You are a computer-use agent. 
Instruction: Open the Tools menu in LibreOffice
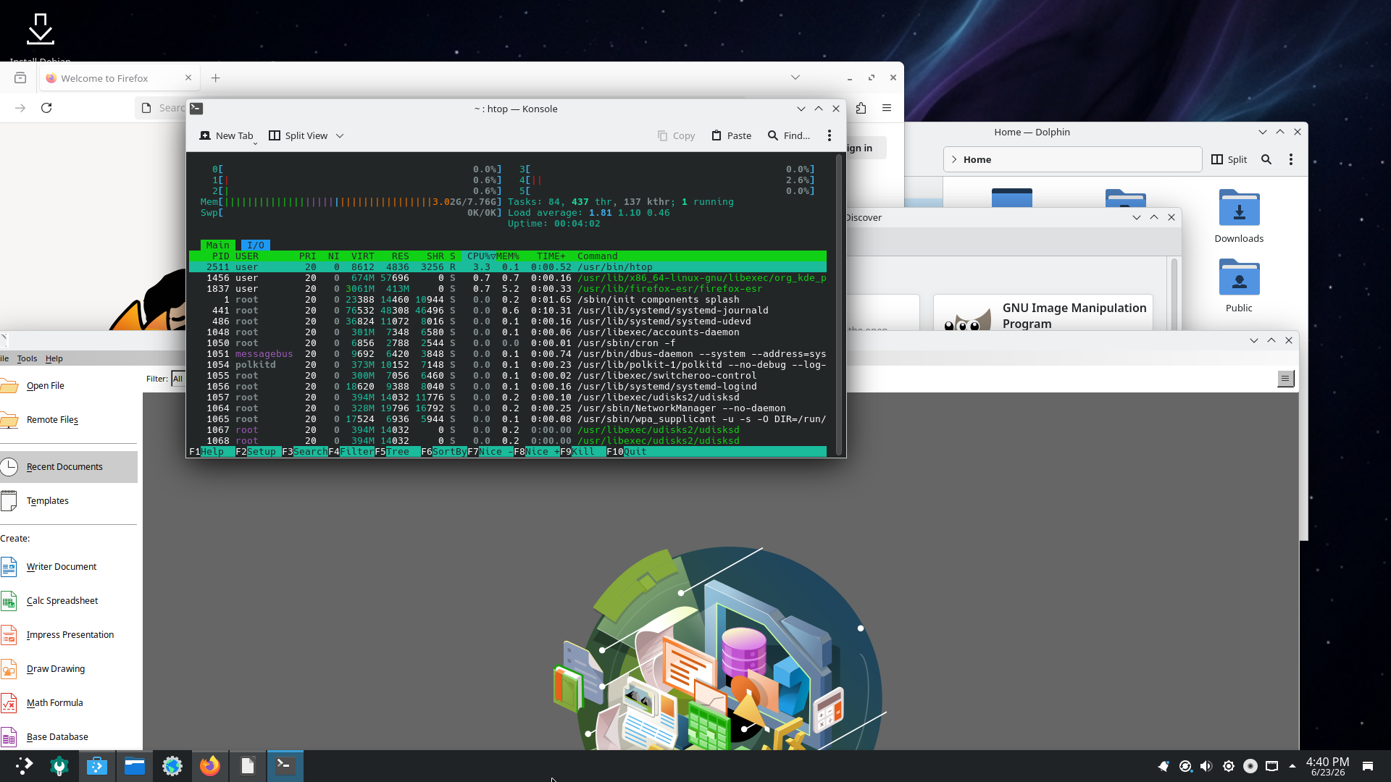[27, 358]
